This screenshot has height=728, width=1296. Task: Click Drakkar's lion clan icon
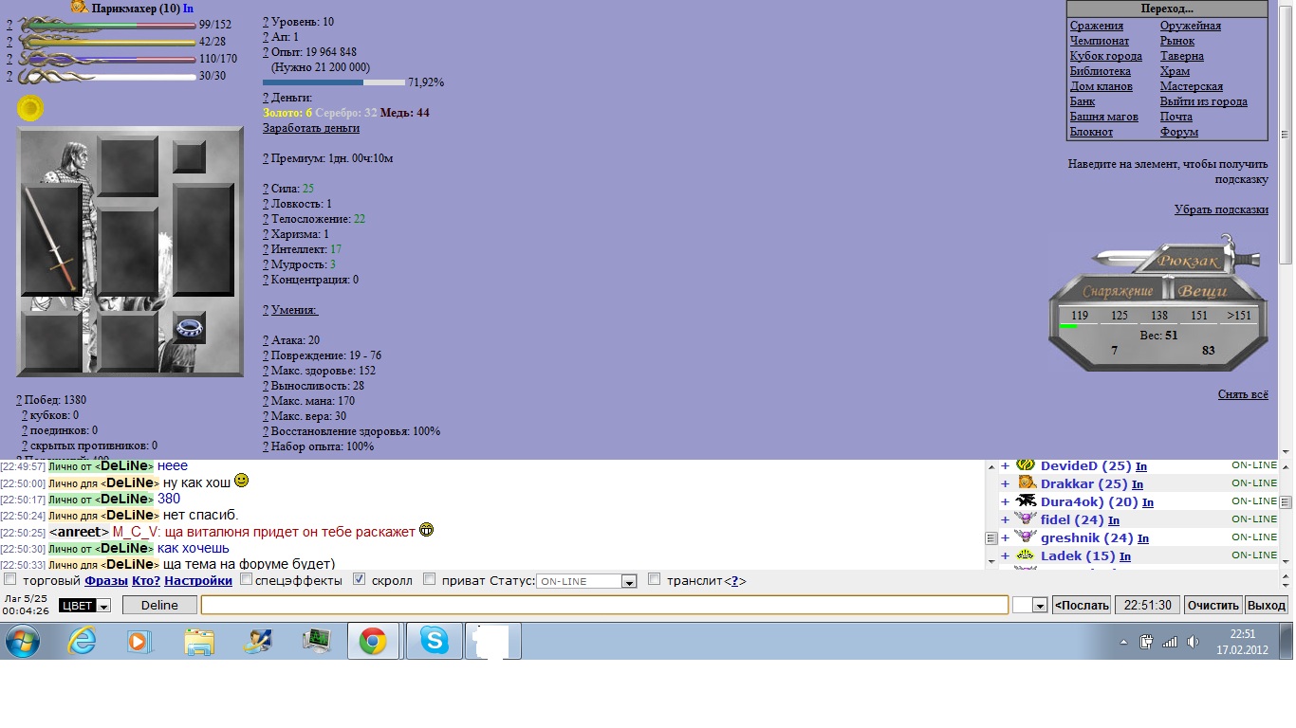coord(1027,483)
